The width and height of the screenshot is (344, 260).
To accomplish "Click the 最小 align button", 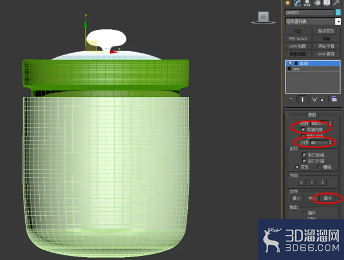I will pyautogui.click(x=296, y=198).
